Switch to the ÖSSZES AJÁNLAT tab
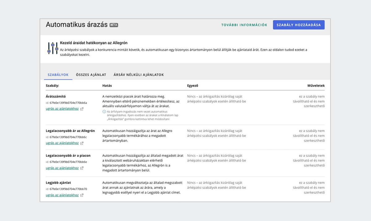The image size is (371, 221). [x=91, y=75]
